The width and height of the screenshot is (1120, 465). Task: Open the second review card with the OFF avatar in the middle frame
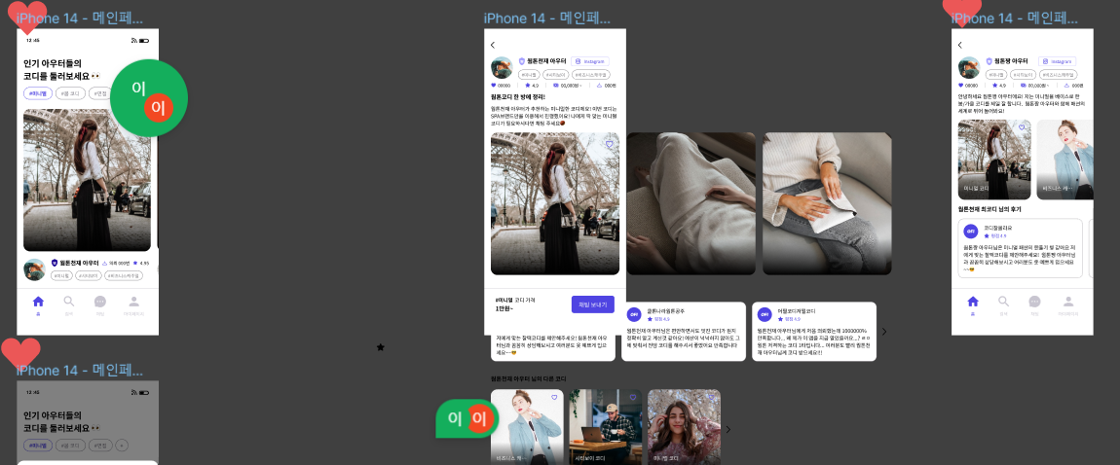814,332
